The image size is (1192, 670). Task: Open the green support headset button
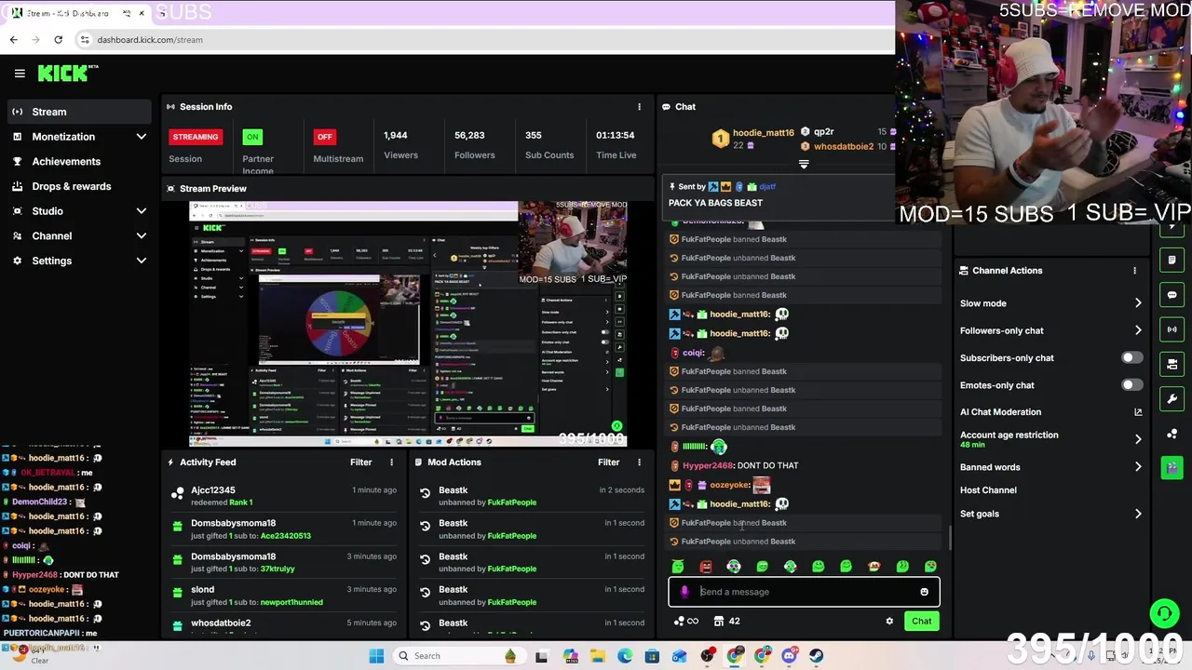pyautogui.click(x=1163, y=613)
